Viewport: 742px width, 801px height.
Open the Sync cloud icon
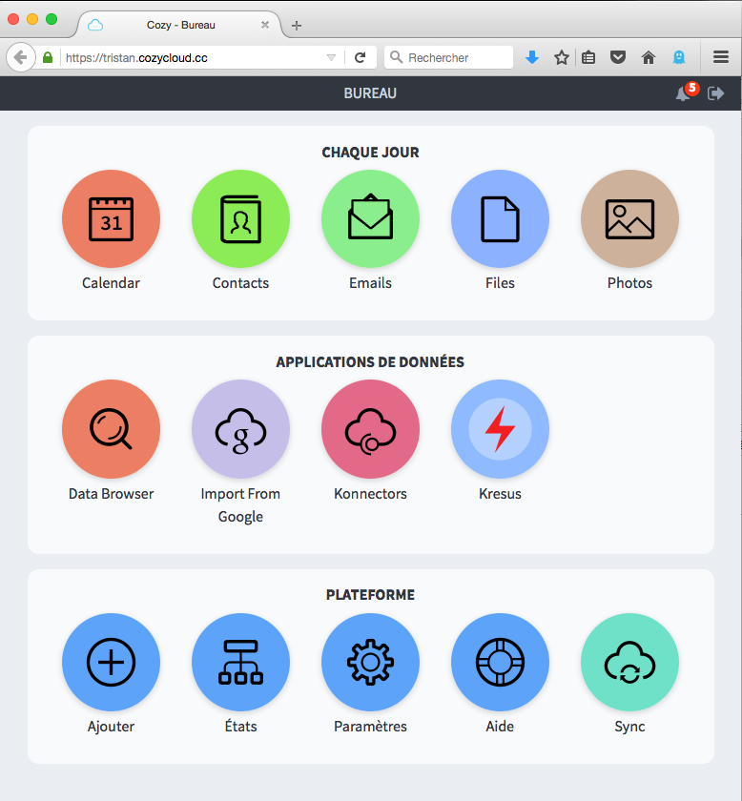click(630, 662)
